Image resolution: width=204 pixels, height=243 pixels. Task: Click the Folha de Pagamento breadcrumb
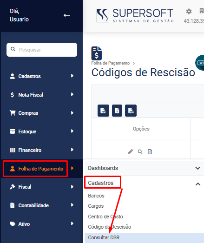pos(111,63)
